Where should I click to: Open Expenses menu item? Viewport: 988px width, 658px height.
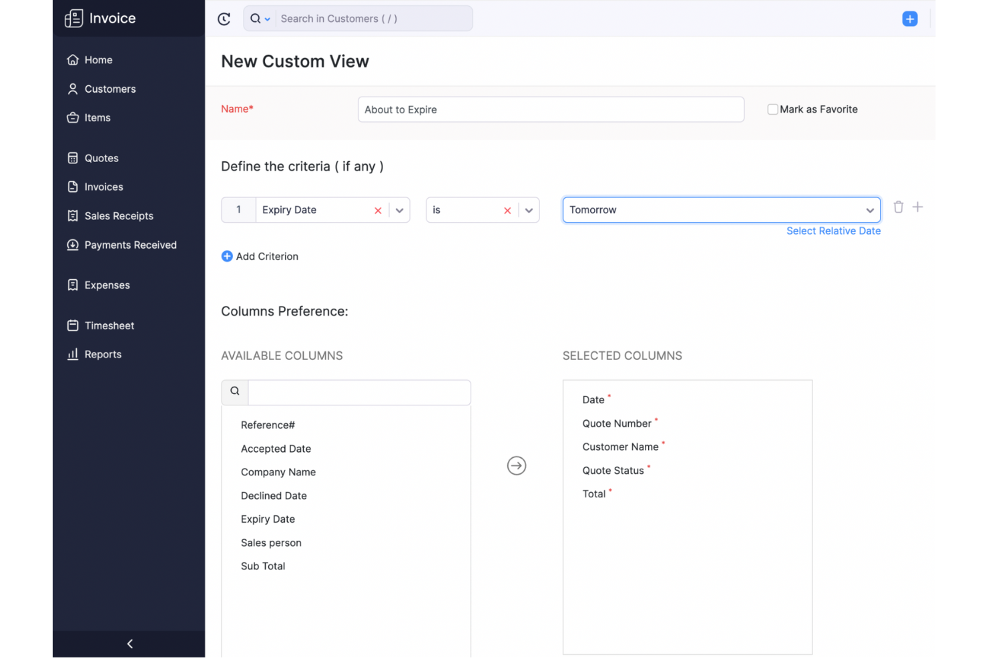tap(107, 285)
